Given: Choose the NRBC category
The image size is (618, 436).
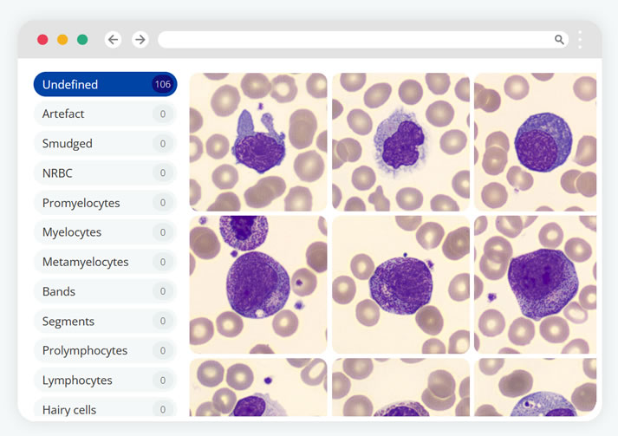Looking at the screenshot, I should tap(105, 173).
